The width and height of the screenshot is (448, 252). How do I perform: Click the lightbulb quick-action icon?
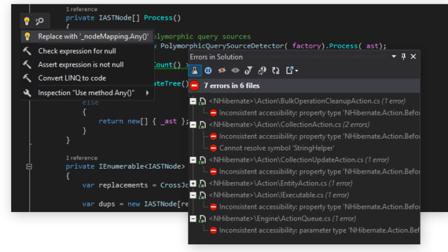[27, 21]
